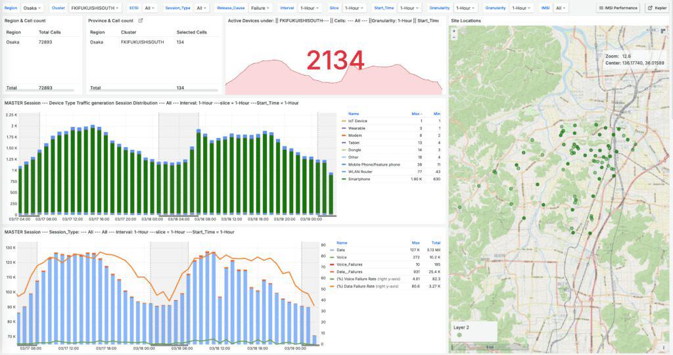Image resolution: width=673 pixels, height=355 pixels.
Task: Open the map measure tools icon
Action: 663,31
